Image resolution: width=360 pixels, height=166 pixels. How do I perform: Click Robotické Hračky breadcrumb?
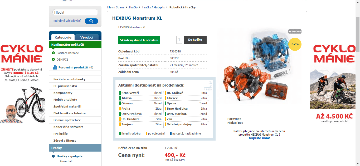tap(183, 7)
